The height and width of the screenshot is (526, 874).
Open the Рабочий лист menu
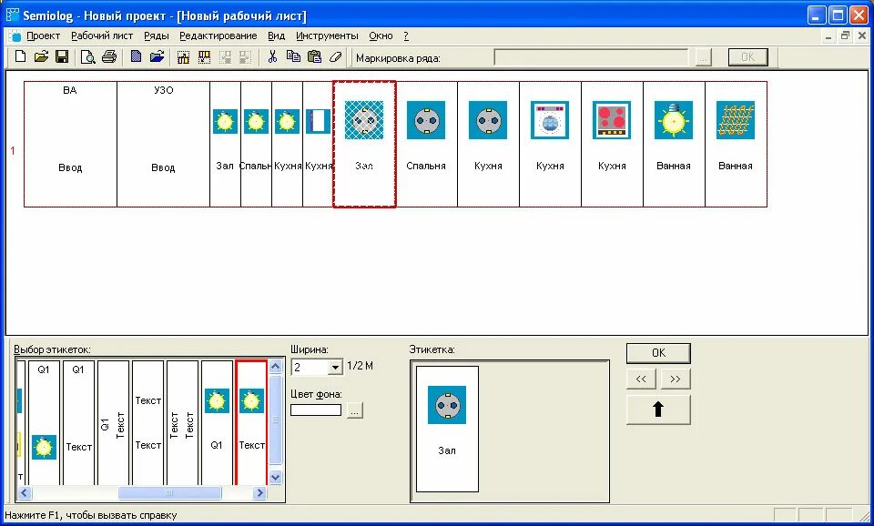(102, 35)
